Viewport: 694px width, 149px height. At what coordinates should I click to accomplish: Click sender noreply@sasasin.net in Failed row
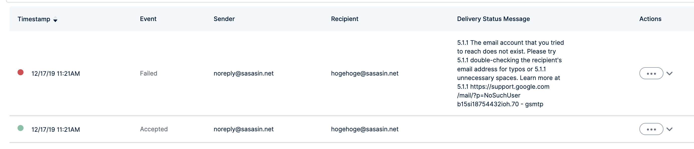(x=243, y=73)
